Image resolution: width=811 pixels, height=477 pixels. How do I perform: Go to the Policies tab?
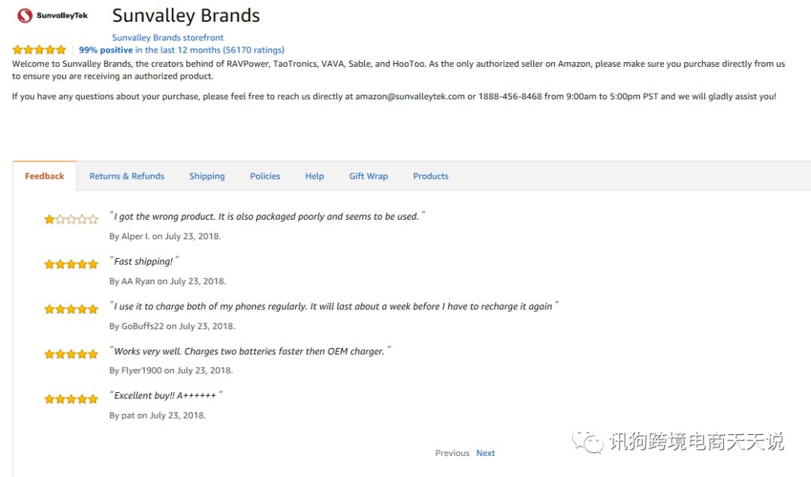pos(265,176)
